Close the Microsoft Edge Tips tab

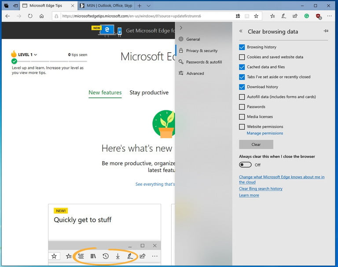tap(73, 6)
